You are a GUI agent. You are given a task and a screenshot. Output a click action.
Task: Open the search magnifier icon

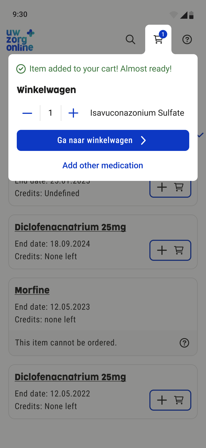point(130,39)
